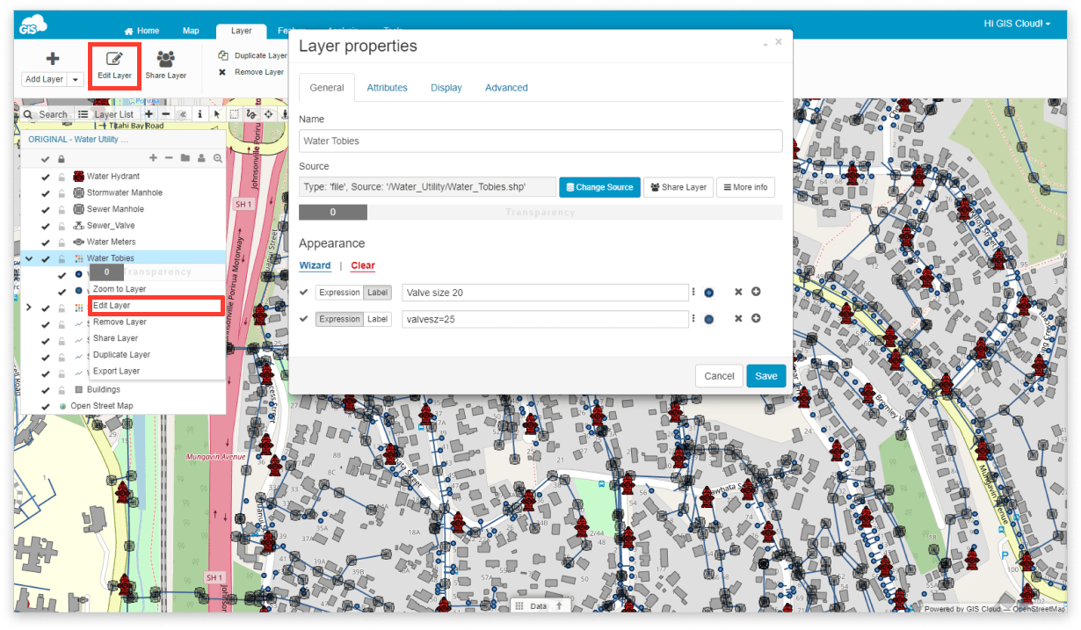Click the layer Name input field
The width and height of the screenshot is (1081, 630).
pyautogui.click(x=540, y=141)
